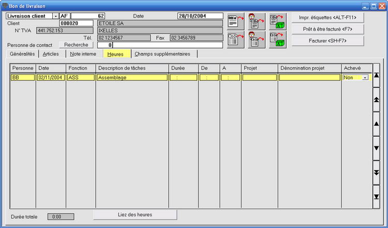
Task: Jump to last row with bottom arrow button
Action: point(376,197)
